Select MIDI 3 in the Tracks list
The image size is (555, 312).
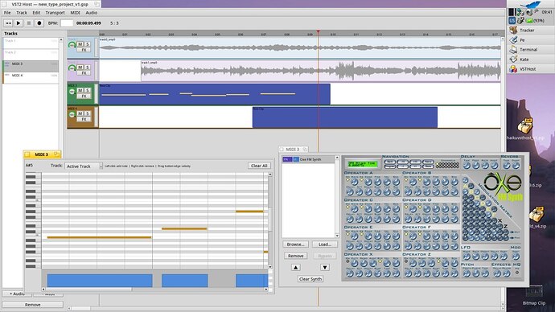(x=31, y=66)
